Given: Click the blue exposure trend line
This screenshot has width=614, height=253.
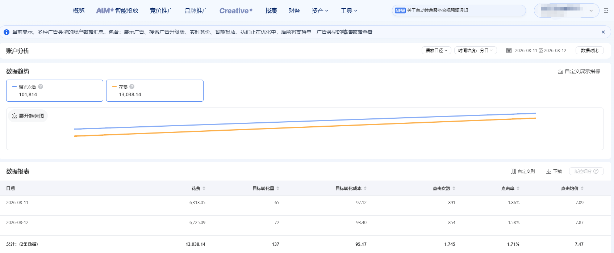Looking at the screenshot, I should [x=305, y=121].
